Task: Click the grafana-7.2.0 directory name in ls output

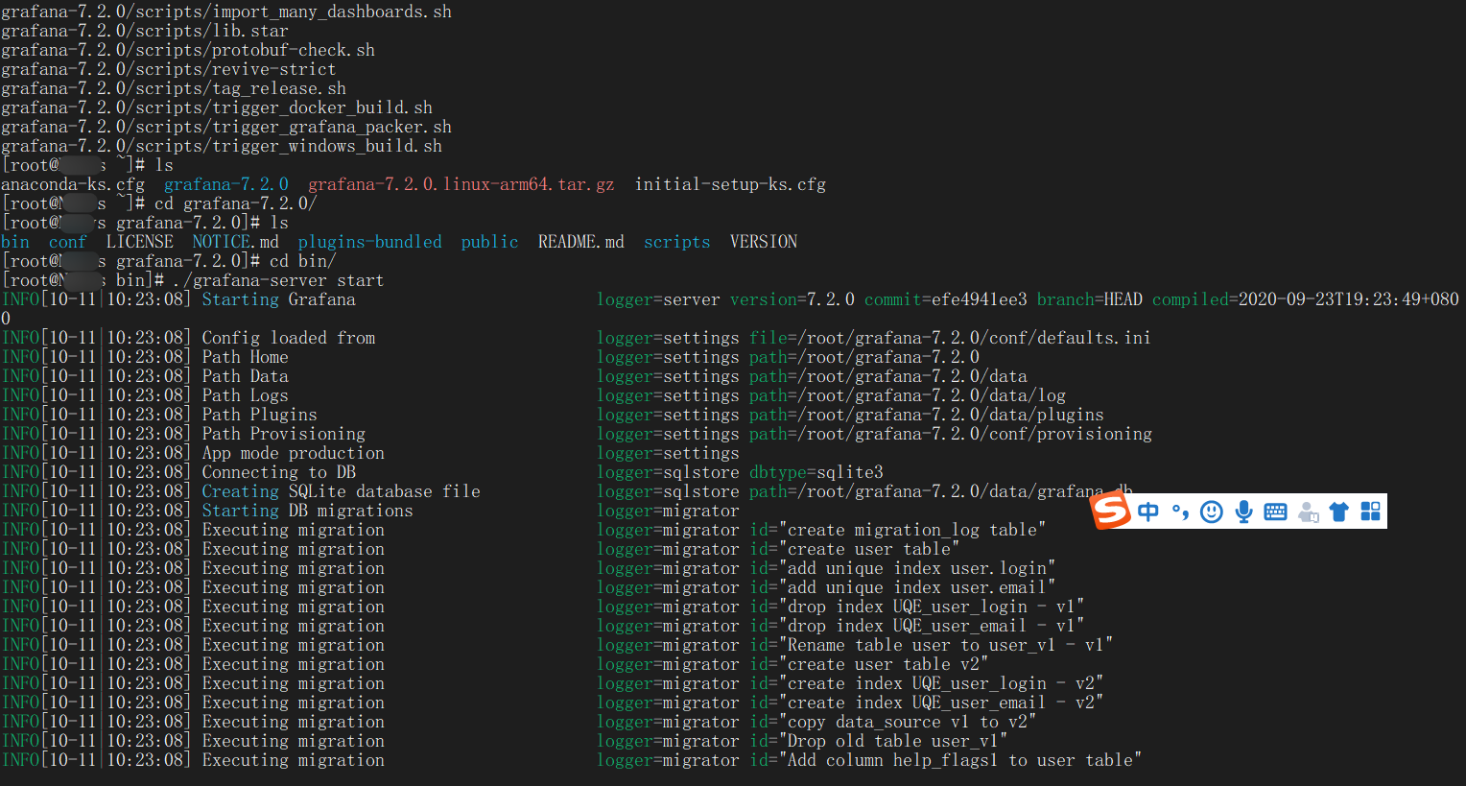Action: click(226, 184)
